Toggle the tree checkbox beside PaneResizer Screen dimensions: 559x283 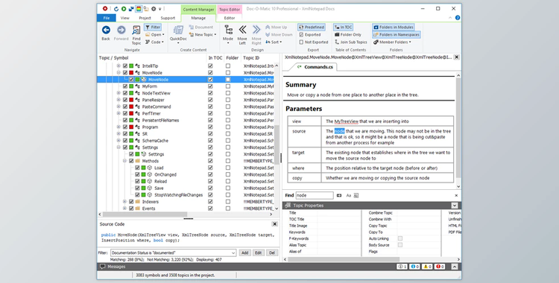125,100
